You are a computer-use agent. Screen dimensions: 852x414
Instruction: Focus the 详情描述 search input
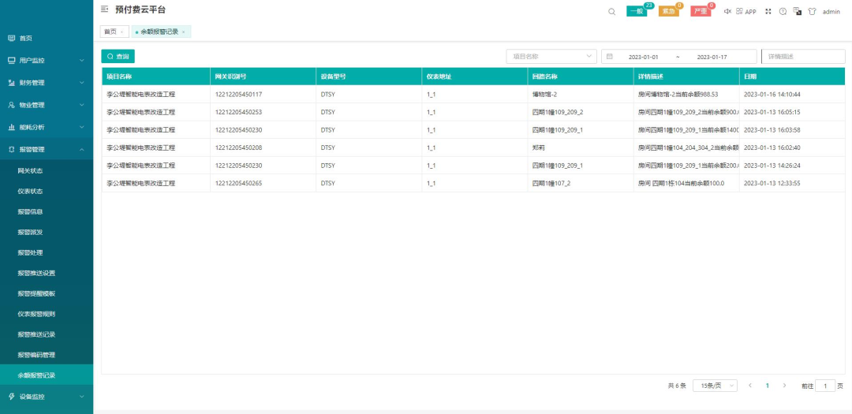tap(803, 57)
